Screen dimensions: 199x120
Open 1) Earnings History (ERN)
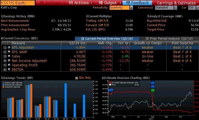click(18, 16)
